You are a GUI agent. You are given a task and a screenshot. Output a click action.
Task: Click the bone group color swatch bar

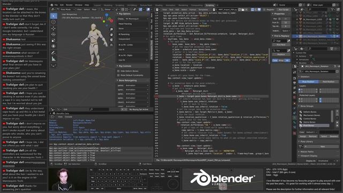pyautogui.click(x=329, y=132)
